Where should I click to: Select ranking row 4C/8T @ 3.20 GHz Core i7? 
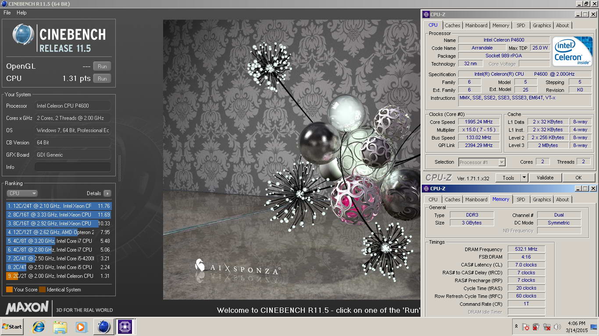[x=59, y=241]
